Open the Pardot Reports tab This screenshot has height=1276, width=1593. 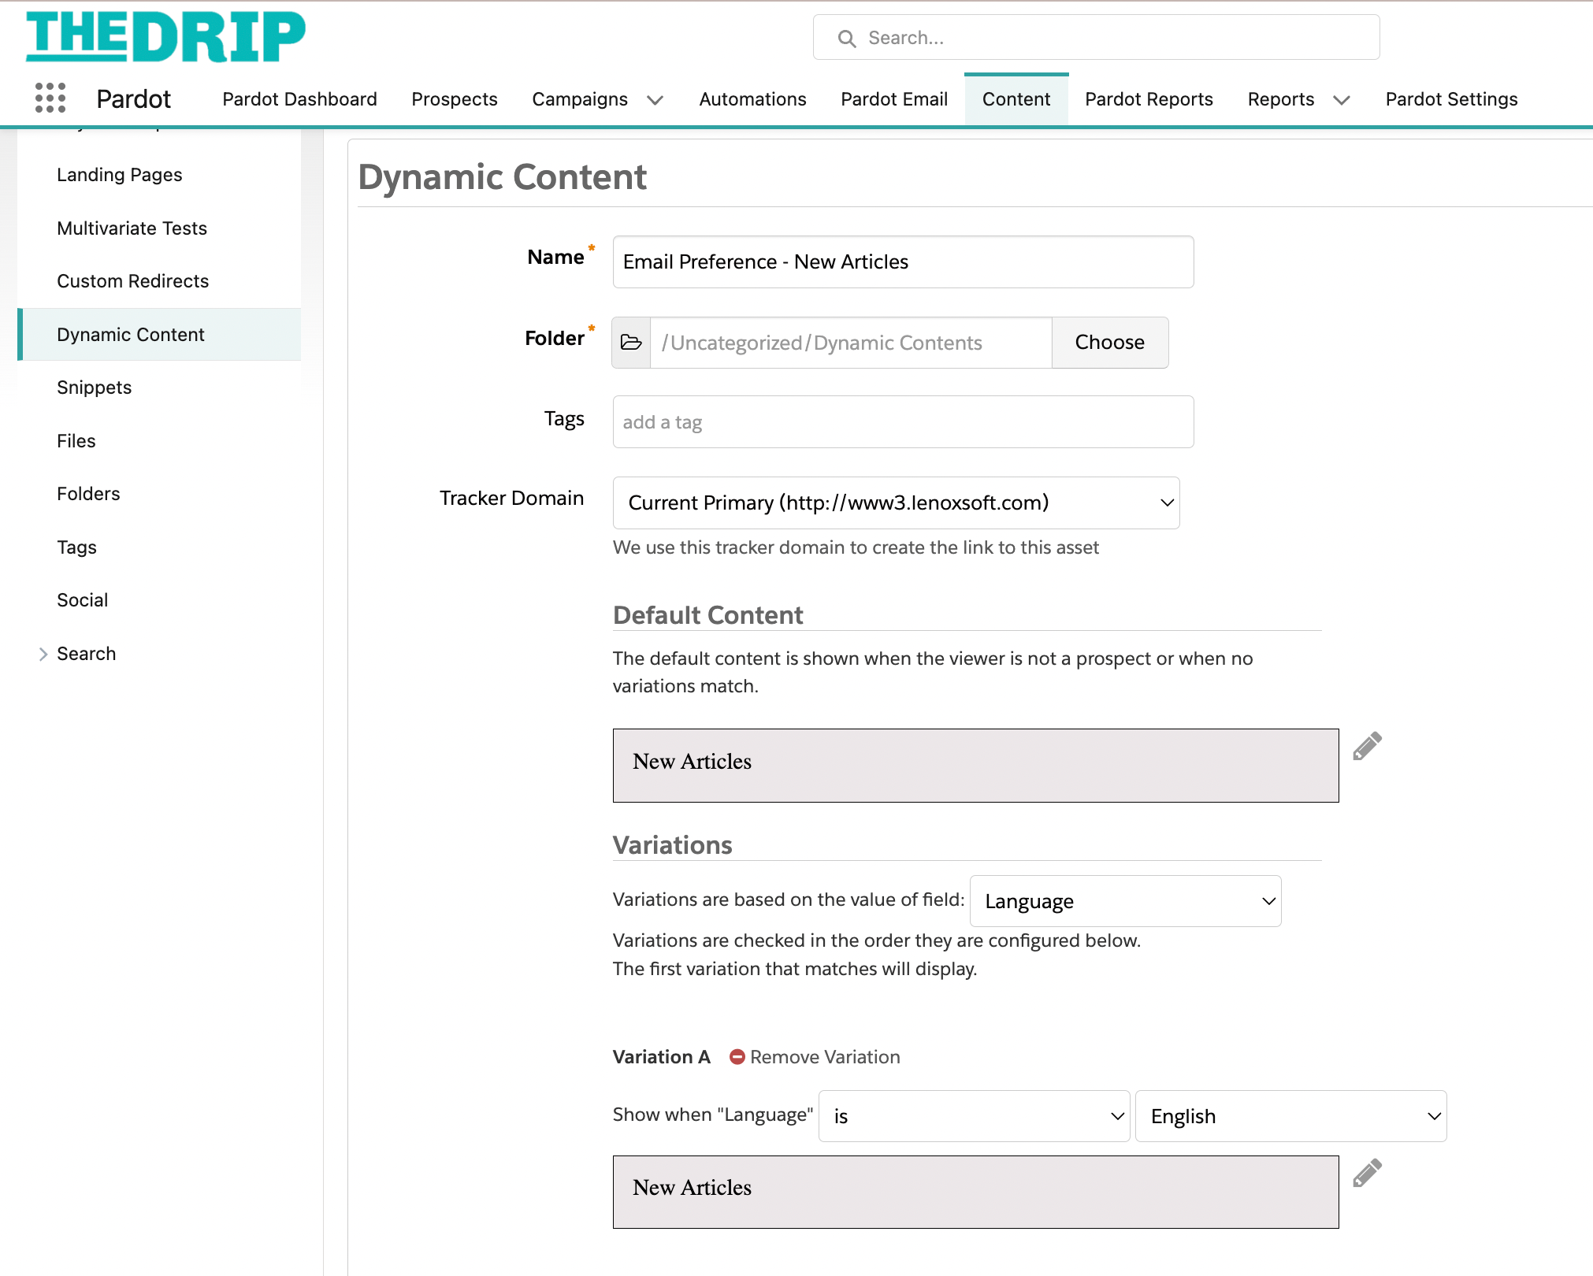point(1149,99)
